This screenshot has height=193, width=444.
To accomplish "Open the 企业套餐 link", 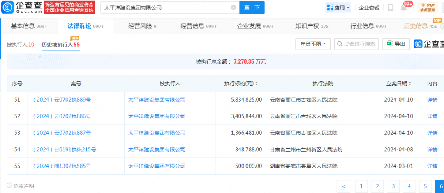I will 369,8.
